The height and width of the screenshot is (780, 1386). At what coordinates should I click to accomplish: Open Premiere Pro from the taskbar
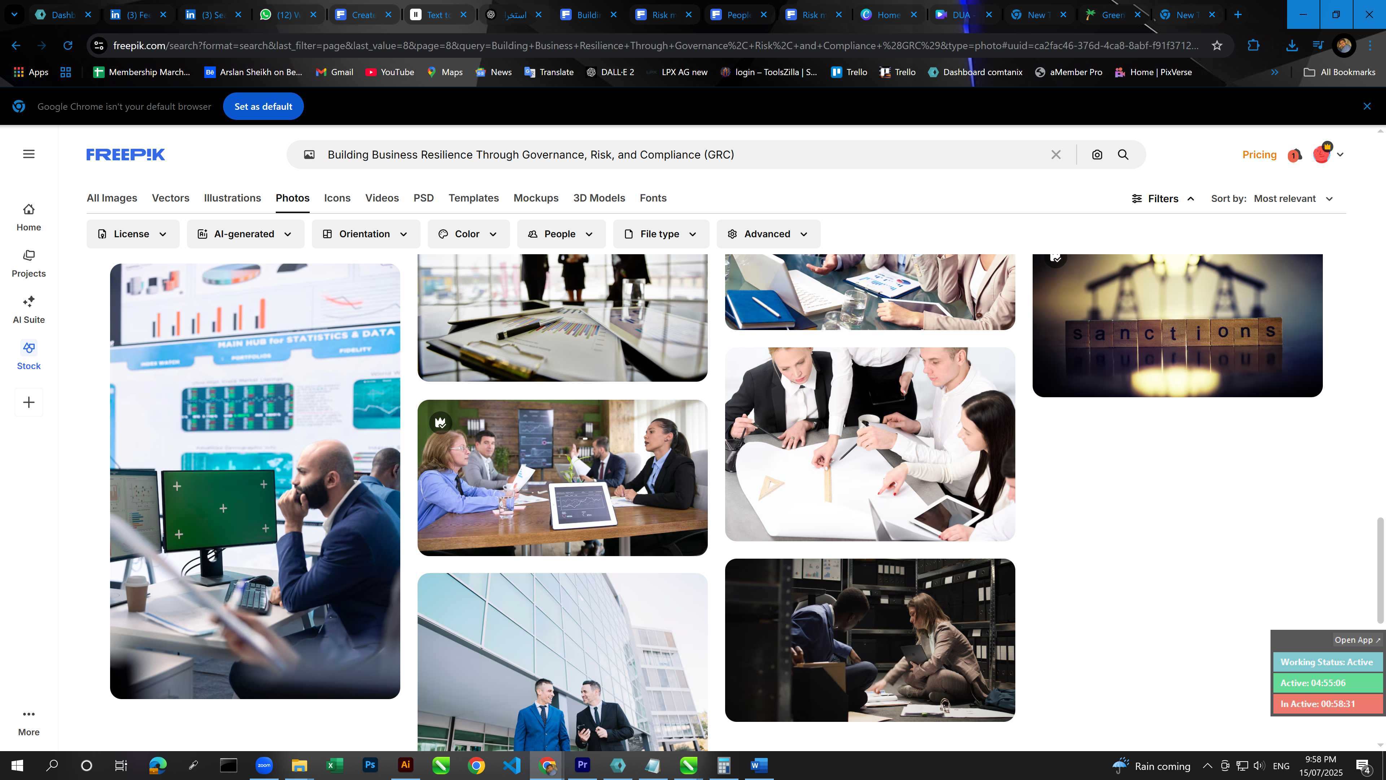pyautogui.click(x=583, y=765)
